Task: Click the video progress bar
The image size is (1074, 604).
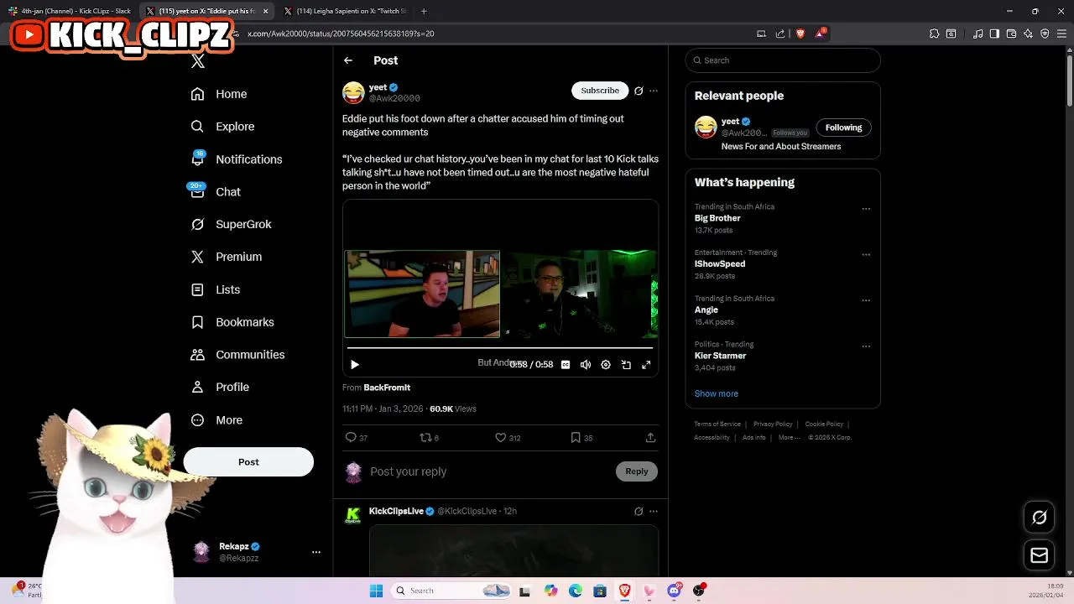Action: [500, 347]
